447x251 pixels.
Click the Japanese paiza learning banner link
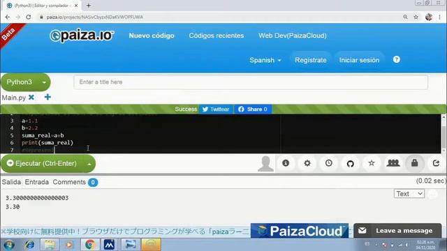pyautogui.click(x=126, y=231)
